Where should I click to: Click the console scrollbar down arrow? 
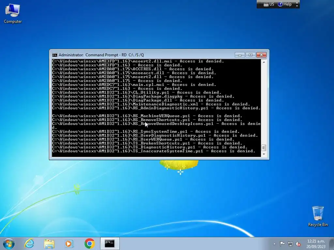pos(264,154)
